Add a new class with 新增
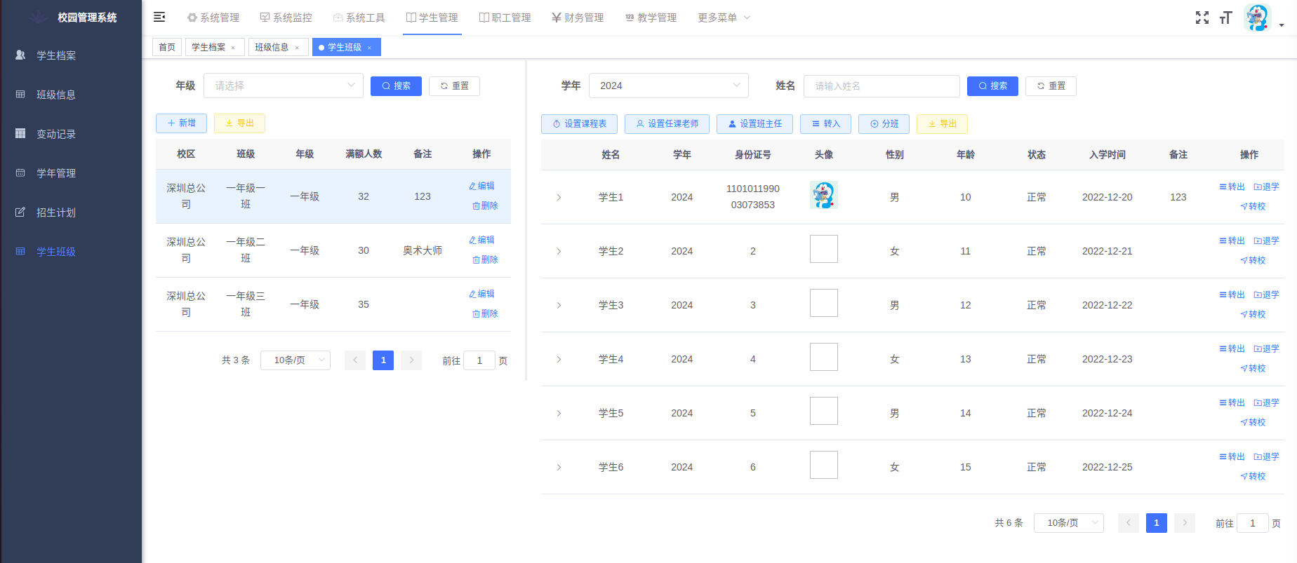Image resolution: width=1297 pixels, height=563 pixels. (181, 123)
